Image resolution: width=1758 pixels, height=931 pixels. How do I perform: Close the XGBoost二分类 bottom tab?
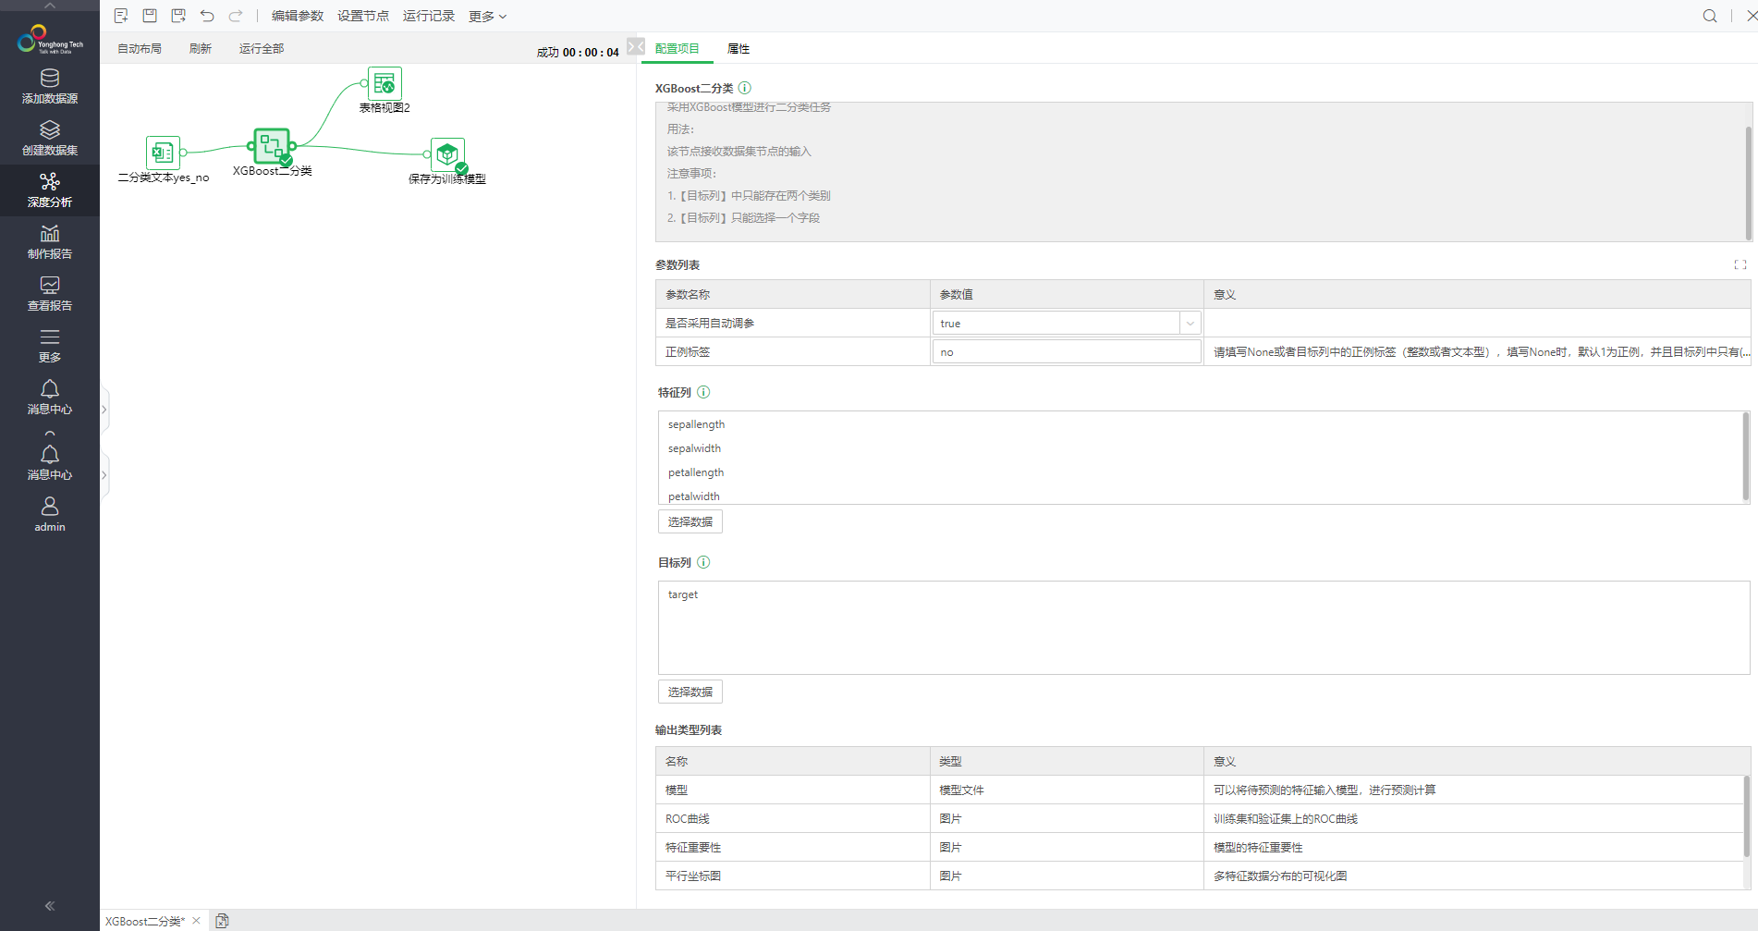(x=196, y=921)
